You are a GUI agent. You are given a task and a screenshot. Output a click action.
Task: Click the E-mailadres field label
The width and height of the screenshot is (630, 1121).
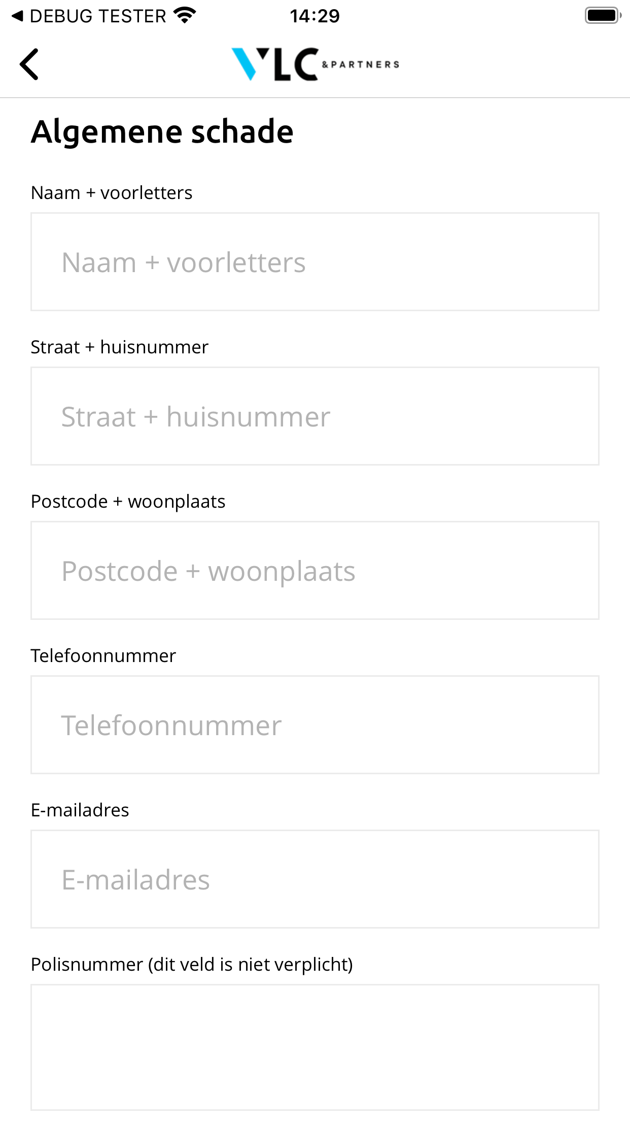(x=80, y=810)
